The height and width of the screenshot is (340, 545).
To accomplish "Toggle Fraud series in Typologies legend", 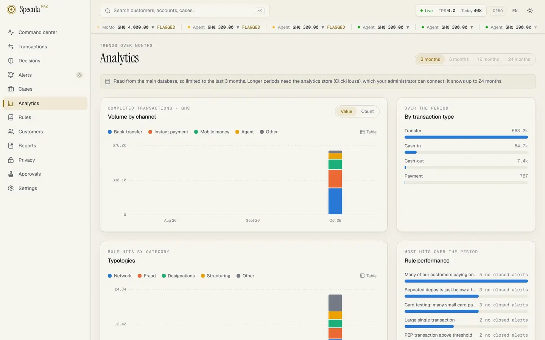I will coord(147,276).
